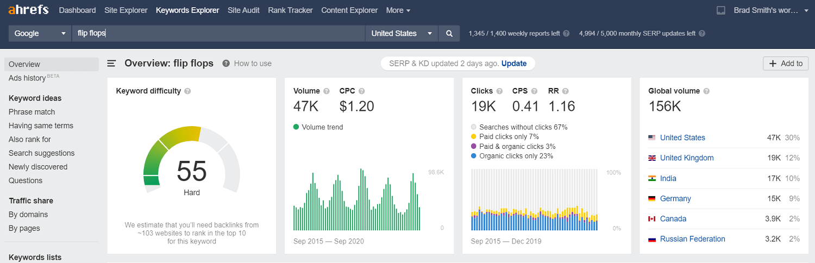Click the grey Searches without clicks legend dot
The width and height of the screenshot is (815, 263).
point(474,127)
